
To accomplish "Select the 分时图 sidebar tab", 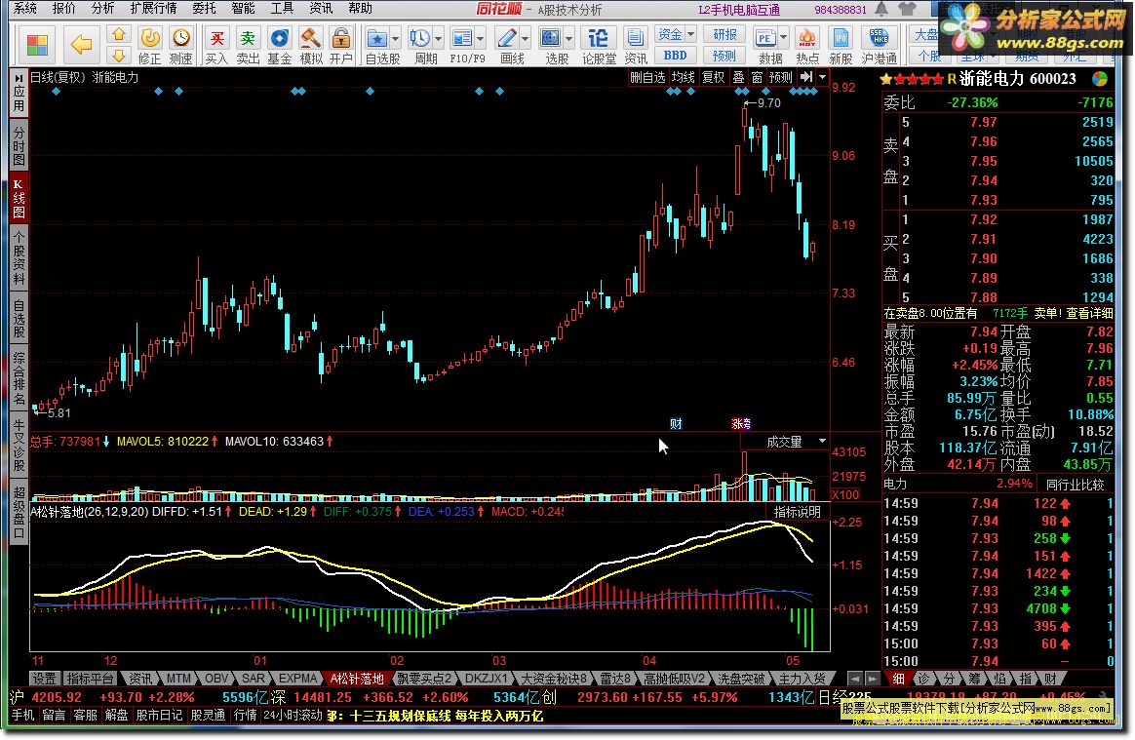I will [x=19, y=145].
